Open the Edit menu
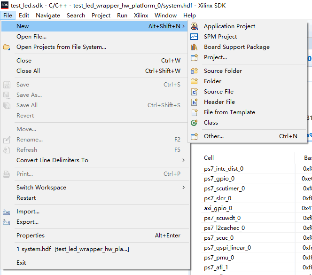The image size is (312, 275). (24, 16)
